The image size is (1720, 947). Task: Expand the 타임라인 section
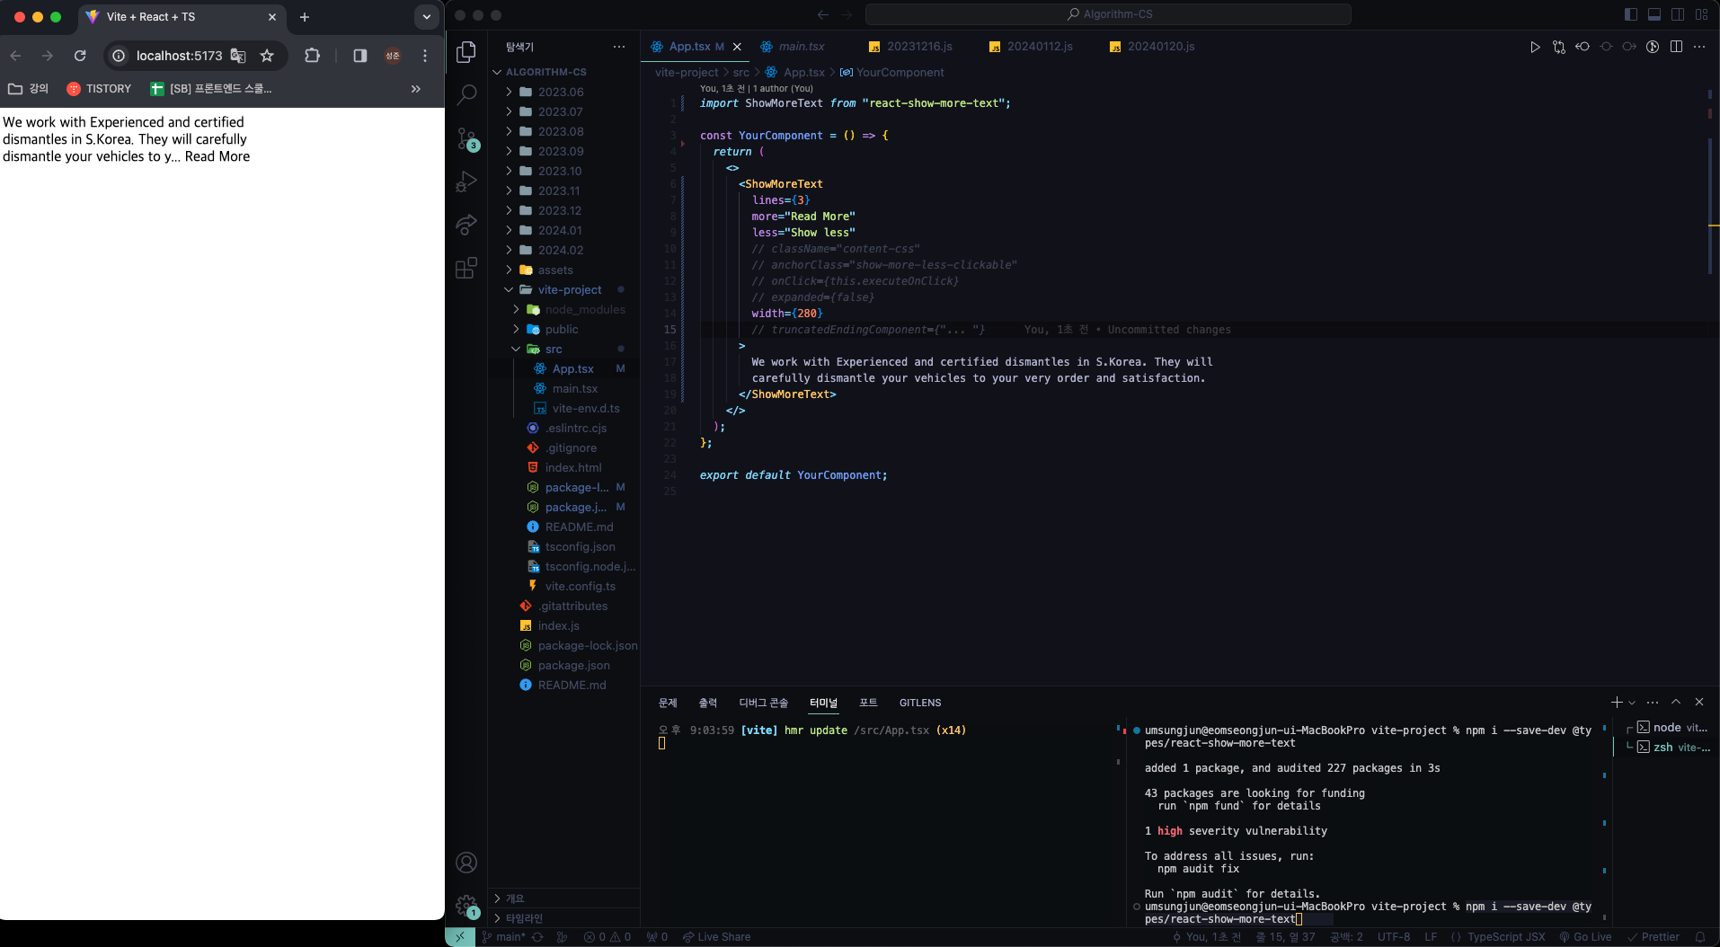pyautogui.click(x=524, y=918)
